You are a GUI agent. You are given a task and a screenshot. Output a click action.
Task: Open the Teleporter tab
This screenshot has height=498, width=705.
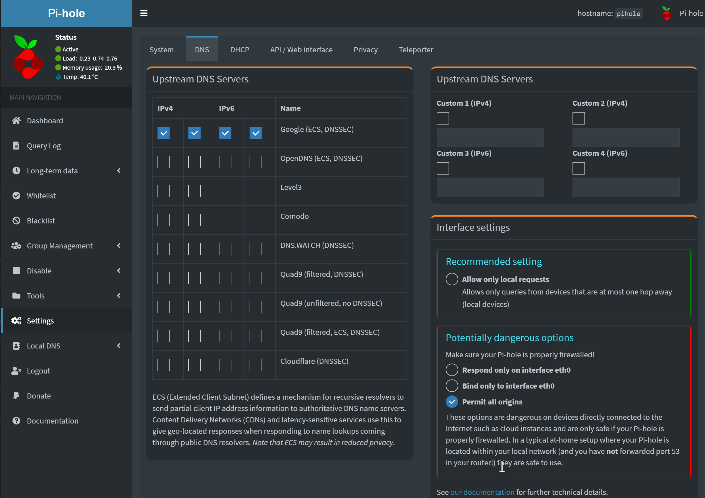click(416, 50)
